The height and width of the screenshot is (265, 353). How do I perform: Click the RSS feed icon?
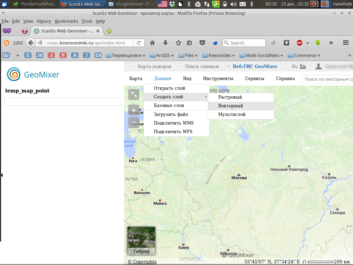[x=7, y=43]
